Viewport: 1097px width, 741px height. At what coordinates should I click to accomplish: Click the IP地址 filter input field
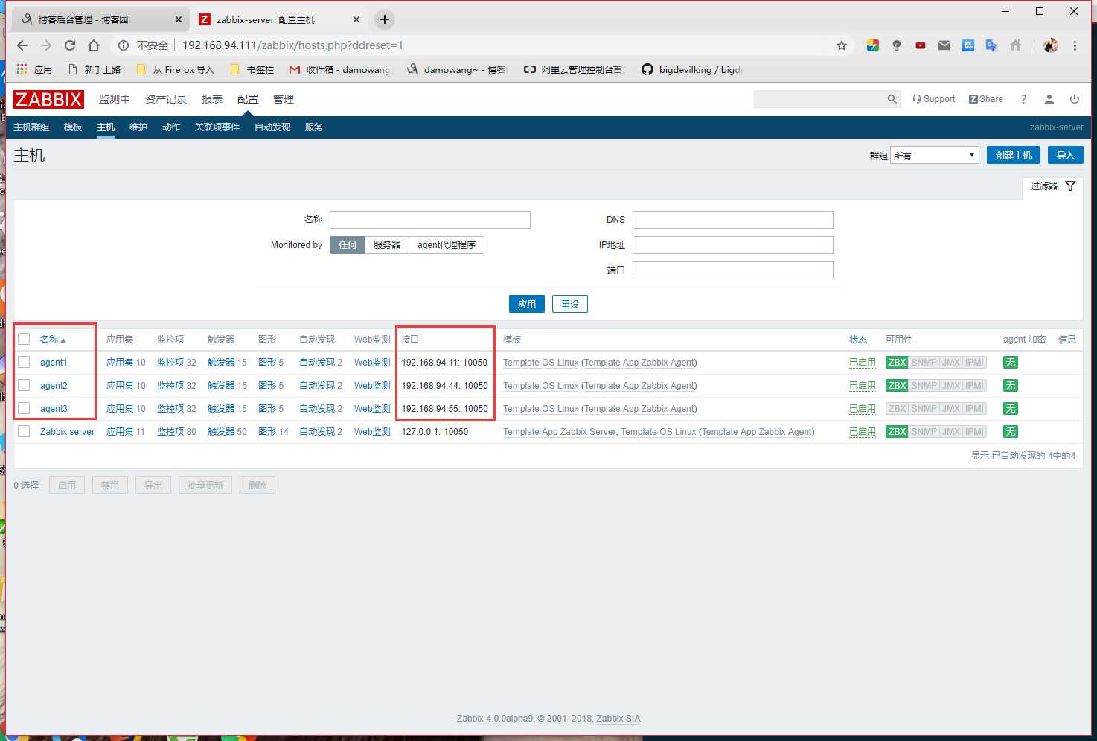tap(733, 245)
